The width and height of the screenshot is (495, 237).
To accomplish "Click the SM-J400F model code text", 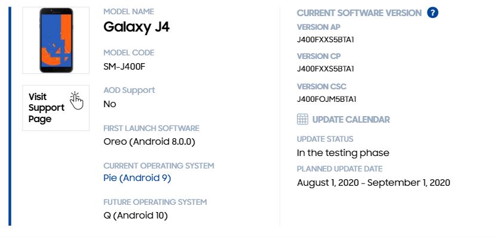I will 125,67.
